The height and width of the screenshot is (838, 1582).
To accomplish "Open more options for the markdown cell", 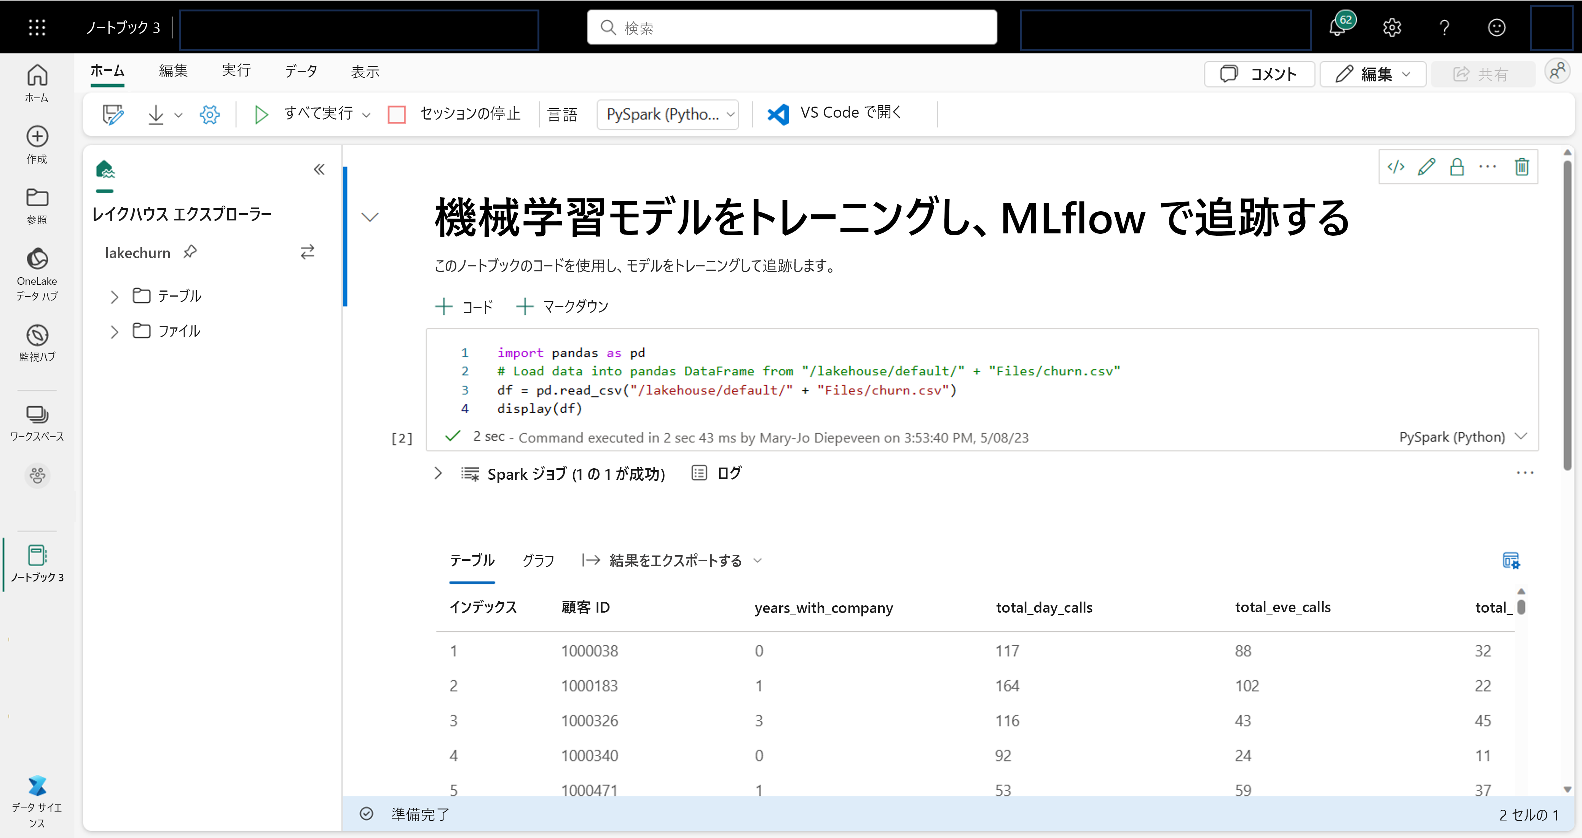I will (x=1488, y=166).
